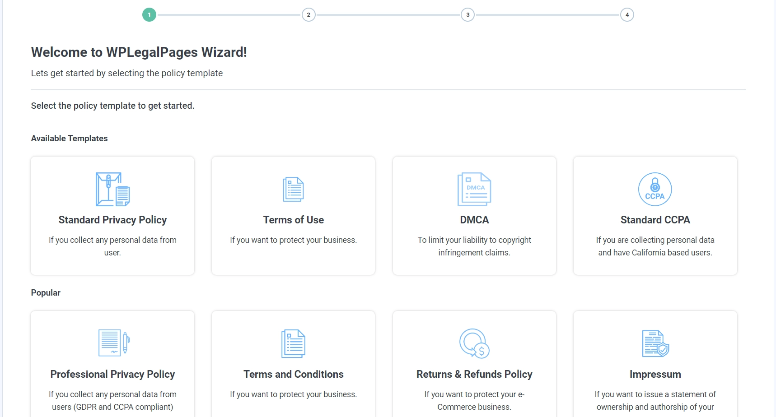This screenshot has width=776, height=417.
Task: Click the DMCA document icon
Action: click(x=474, y=190)
